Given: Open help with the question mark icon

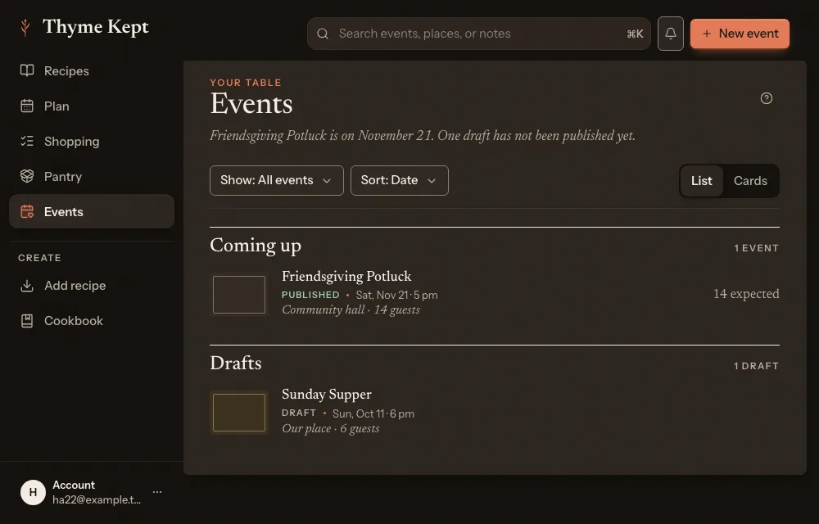Looking at the screenshot, I should pos(767,98).
